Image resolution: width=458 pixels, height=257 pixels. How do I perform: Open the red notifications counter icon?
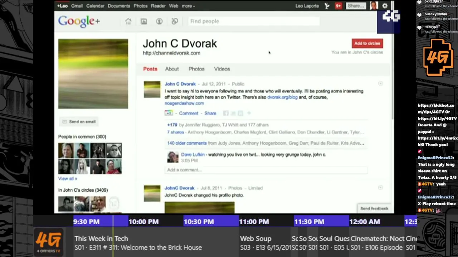(x=338, y=6)
